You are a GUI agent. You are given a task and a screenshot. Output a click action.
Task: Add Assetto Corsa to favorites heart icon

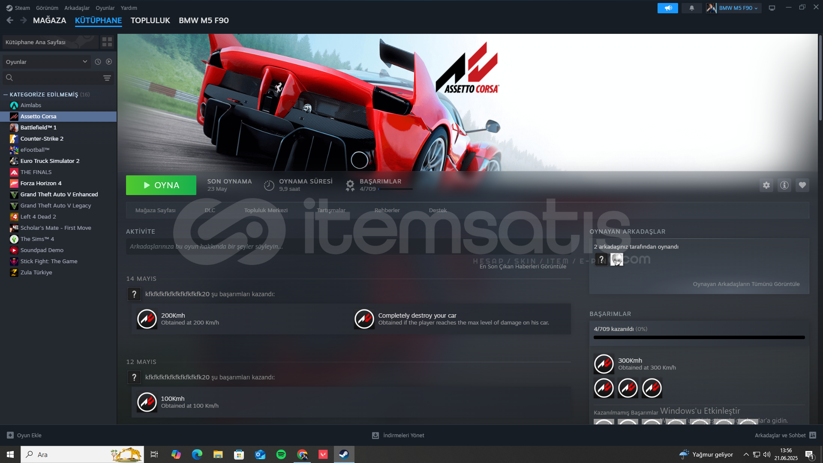802,185
